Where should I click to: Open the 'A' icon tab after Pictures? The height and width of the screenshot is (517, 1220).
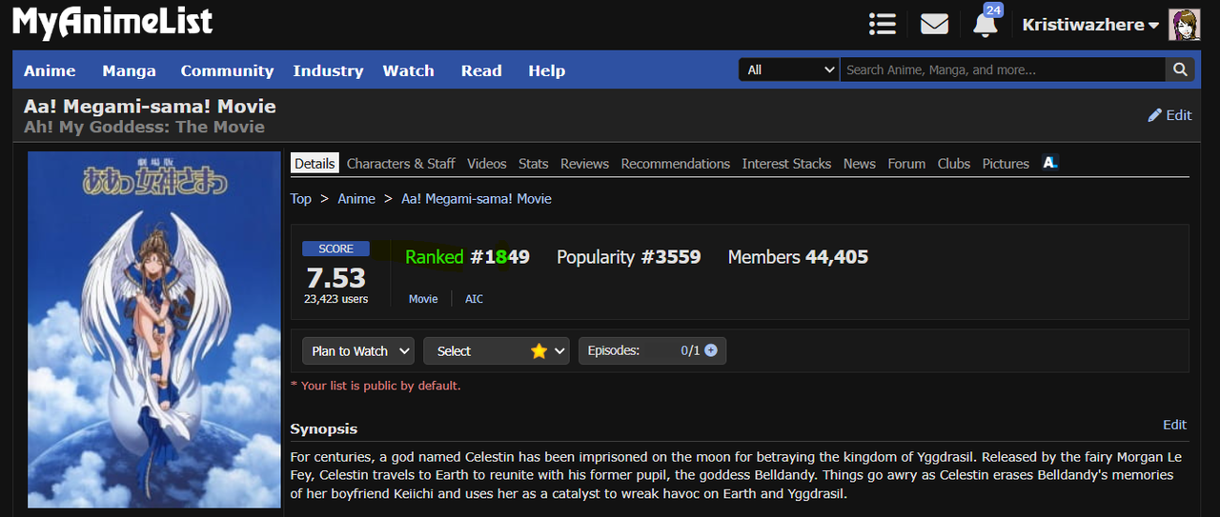coord(1049,163)
